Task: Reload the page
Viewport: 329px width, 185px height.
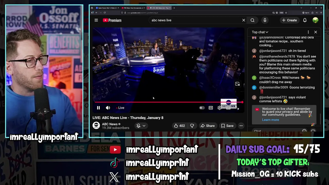Action: click(x=105, y=13)
